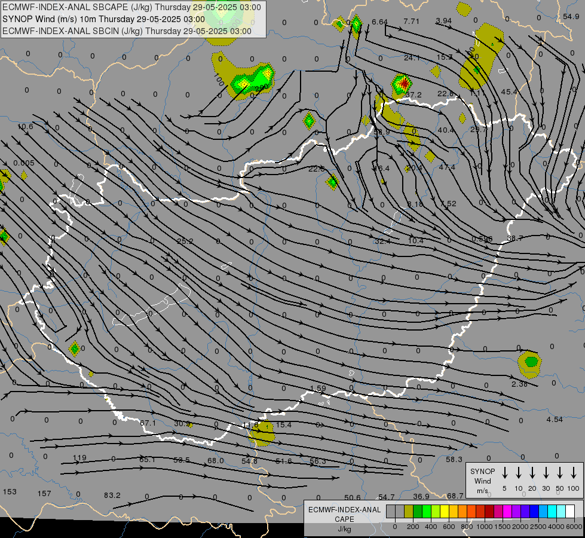Click the 0.005 value on the map

click(x=24, y=163)
